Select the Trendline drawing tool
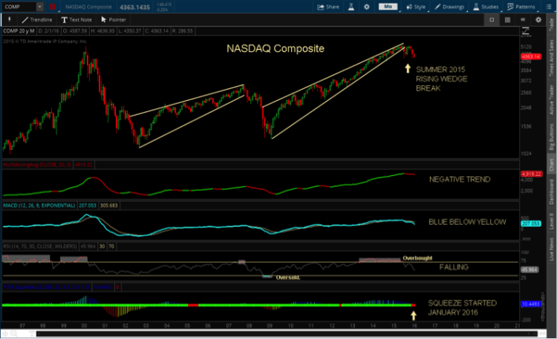This screenshot has width=557, height=339. [x=37, y=20]
